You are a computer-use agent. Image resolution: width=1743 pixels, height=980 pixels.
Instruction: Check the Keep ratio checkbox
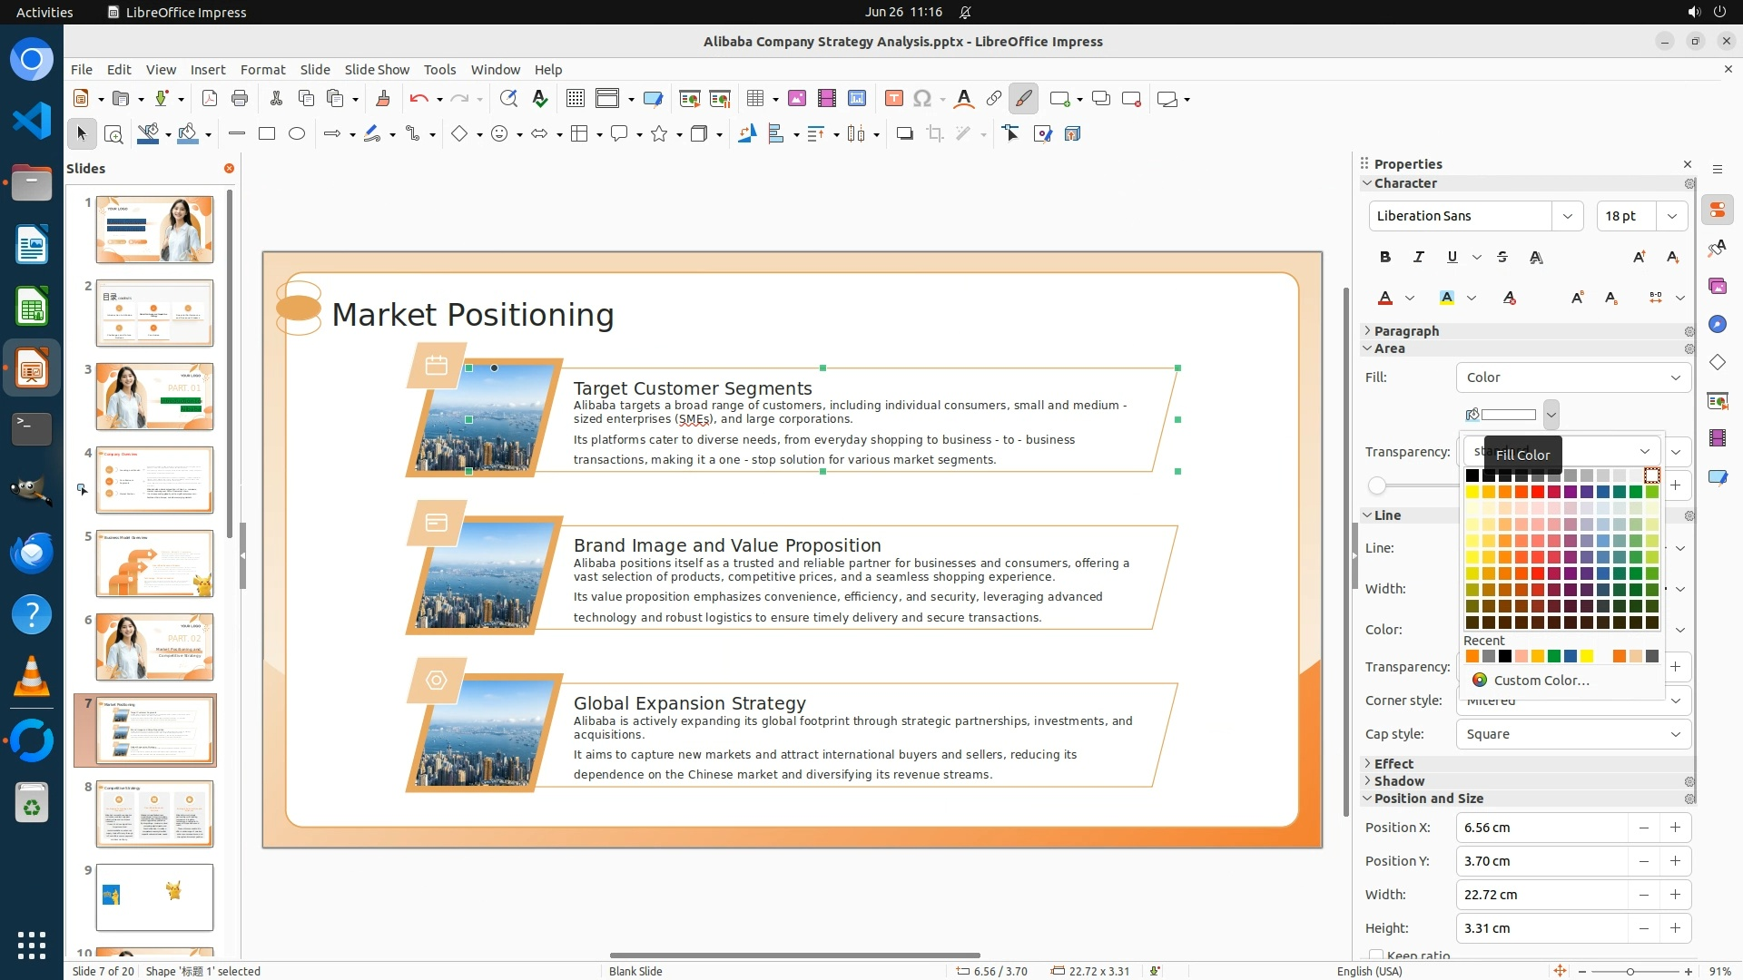point(1377,955)
